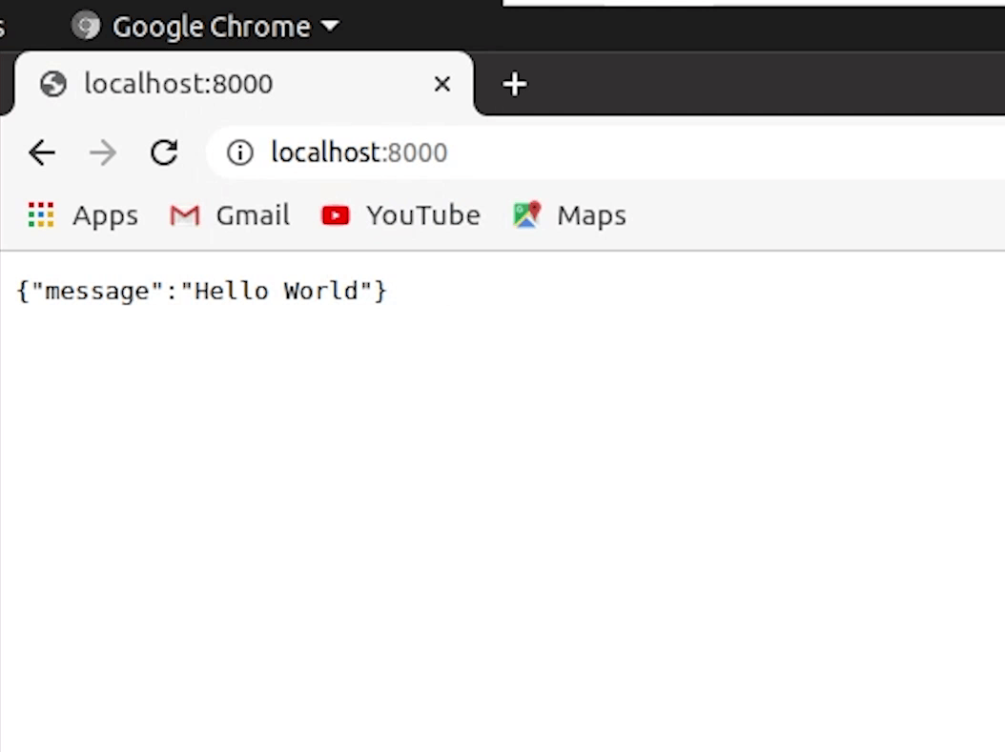Screen dimensions: 1005x752
Task: Reload the current page
Action: click(x=164, y=152)
